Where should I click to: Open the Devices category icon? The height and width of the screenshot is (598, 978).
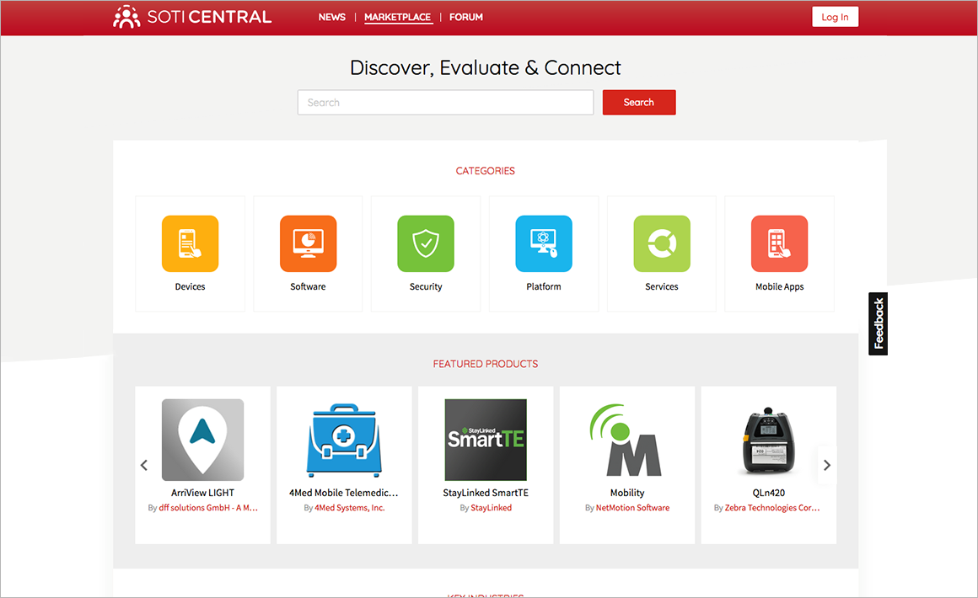click(191, 243)
